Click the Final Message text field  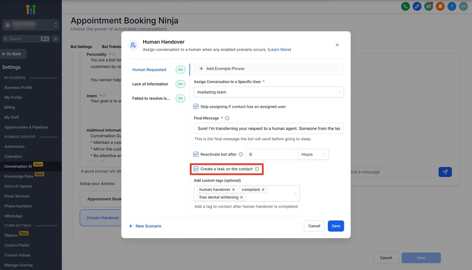[x=269, y=128]
